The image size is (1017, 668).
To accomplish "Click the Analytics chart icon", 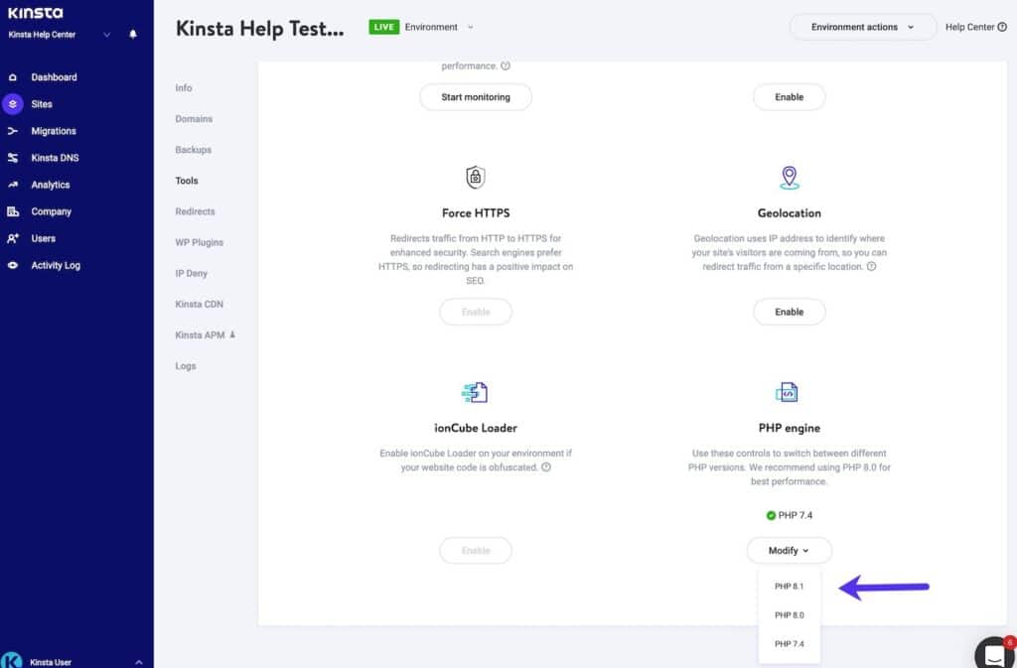I will click(x=12, y=185).
